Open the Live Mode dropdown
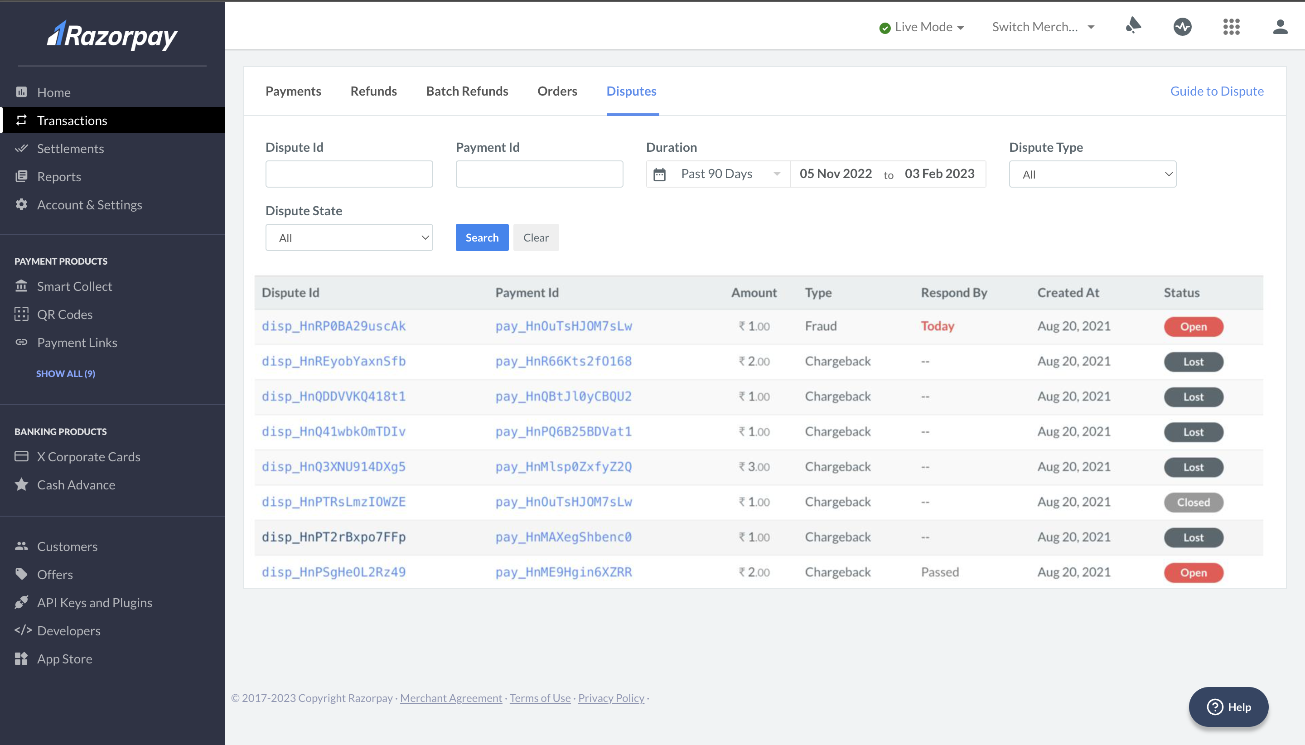This screenshot has height=745, width=1305. tap(921, 27)
